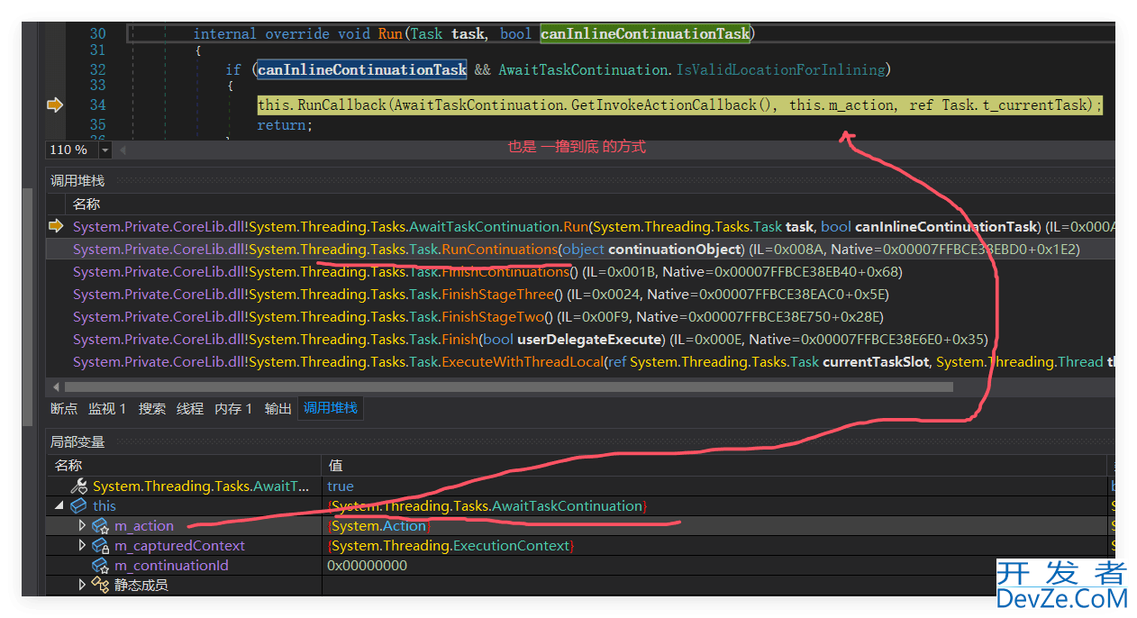Click the 名称 column header in call stack

click(86, 204)
